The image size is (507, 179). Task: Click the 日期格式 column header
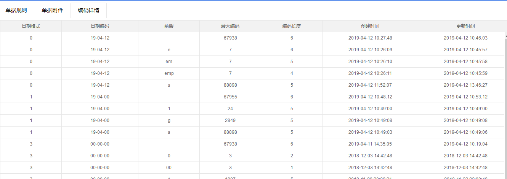click(31, 26)
